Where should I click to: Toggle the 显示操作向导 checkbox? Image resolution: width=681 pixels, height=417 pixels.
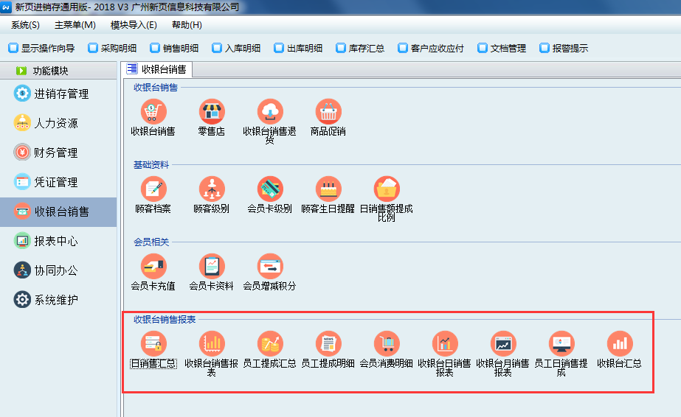(x=13, y=49)
